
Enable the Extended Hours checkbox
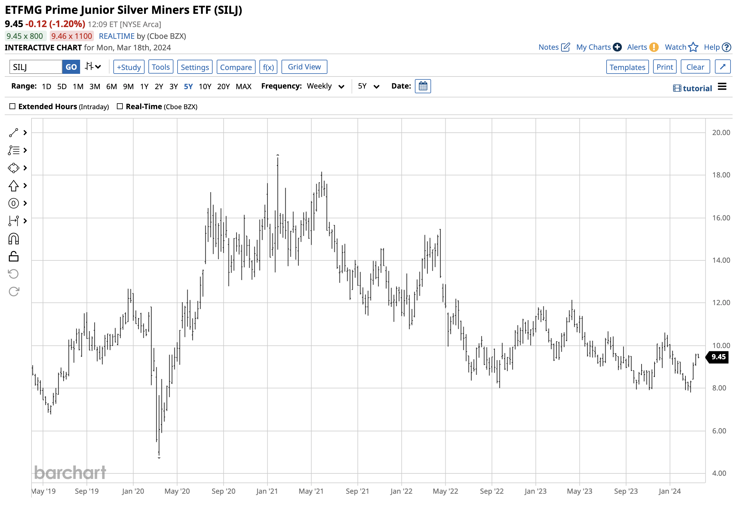[13, 106]
